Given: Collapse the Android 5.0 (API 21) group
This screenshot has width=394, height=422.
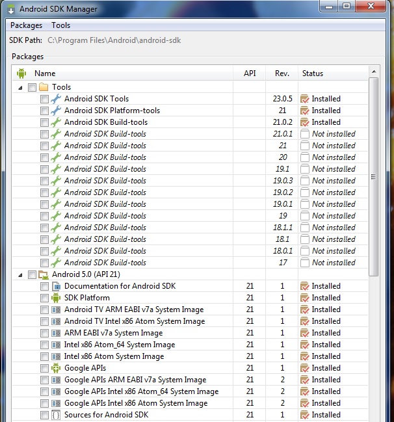Looking at the screenshot, I should click(20, 274).
